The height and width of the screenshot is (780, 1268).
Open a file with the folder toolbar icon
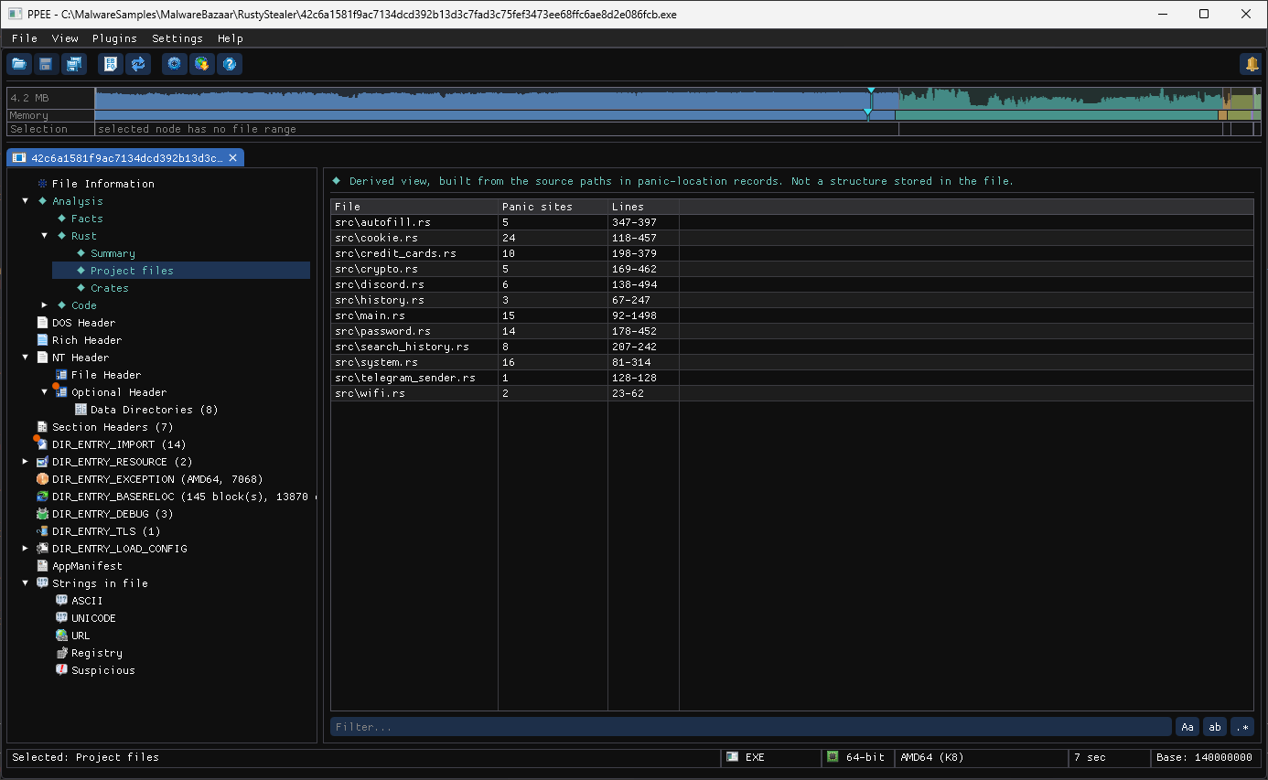(x=19, y=64)
